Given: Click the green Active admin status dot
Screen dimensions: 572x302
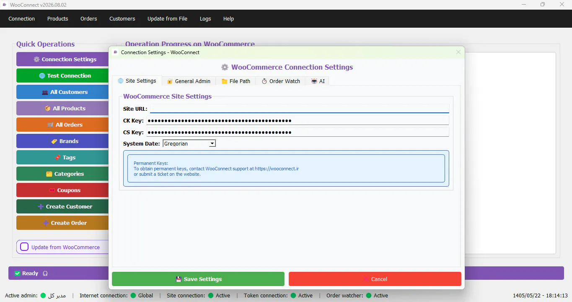Looking at the screenshot, I should click(x=43, y=296).
